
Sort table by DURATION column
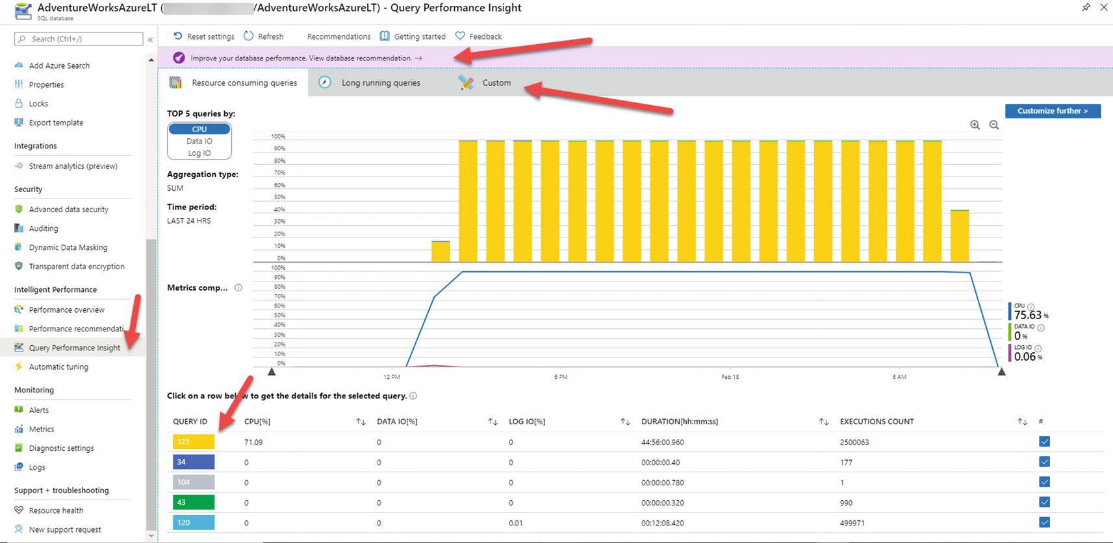823,422
